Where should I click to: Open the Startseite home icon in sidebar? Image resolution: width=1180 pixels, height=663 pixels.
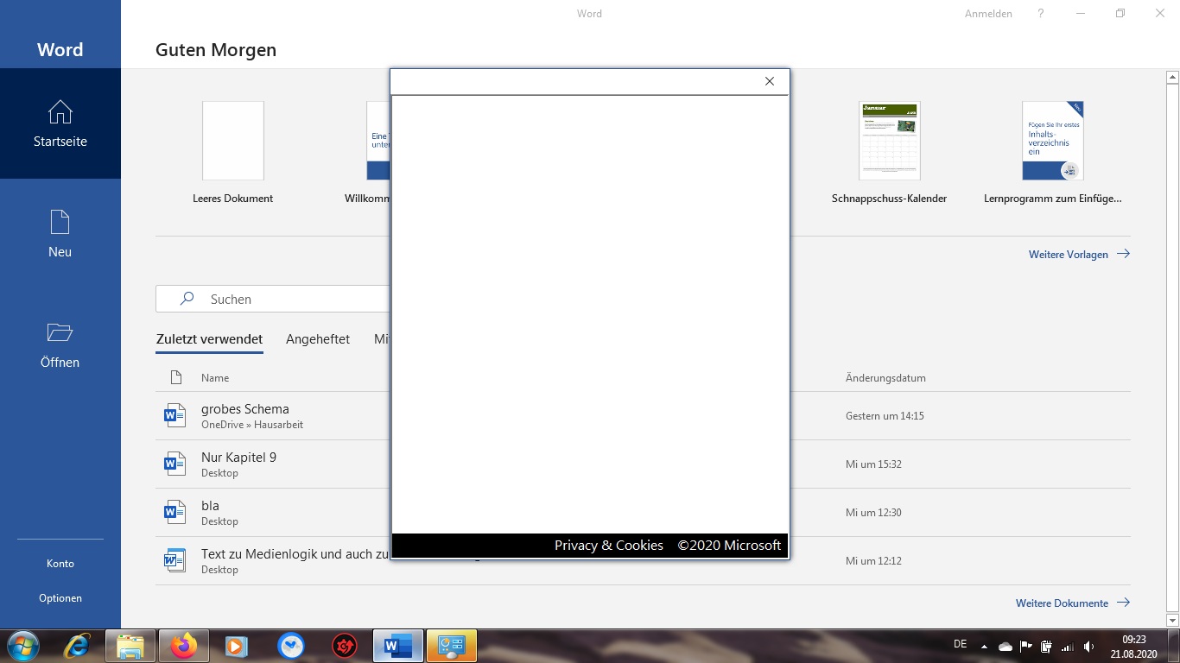pyautogui.click(x=60, y=112)
